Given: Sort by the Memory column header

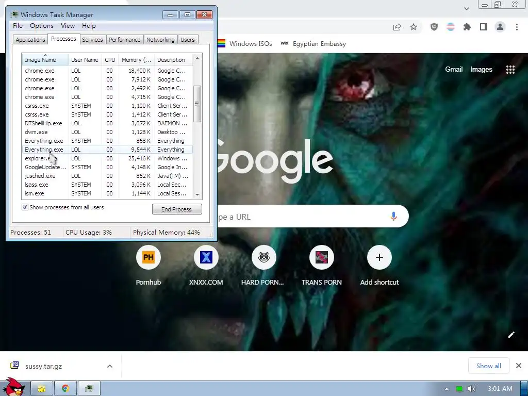Looking at the screenshot, I should (x=136, y=60).
